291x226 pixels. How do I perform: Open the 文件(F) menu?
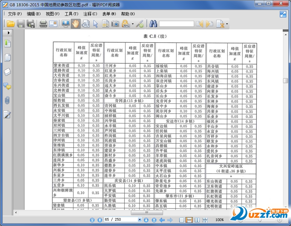(15, 14)
